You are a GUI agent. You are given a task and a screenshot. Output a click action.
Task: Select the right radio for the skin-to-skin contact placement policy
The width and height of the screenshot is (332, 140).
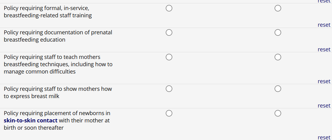278,113
